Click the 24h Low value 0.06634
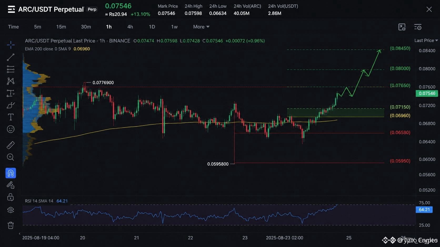The image size is (440, 247). 218,13
